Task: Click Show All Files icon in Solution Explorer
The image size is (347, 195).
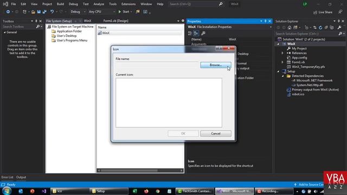Action: click(x=332, y=28)
